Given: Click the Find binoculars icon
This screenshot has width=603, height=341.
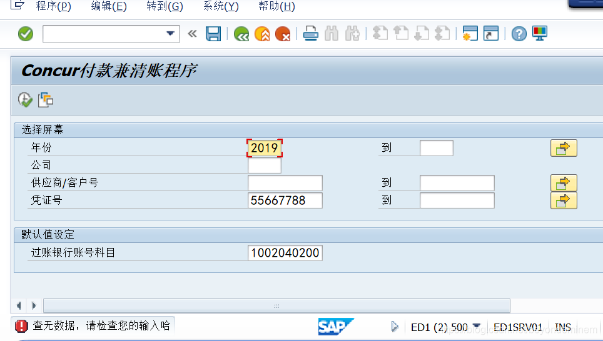Looking at the screenshot, I should coord(332,33).
